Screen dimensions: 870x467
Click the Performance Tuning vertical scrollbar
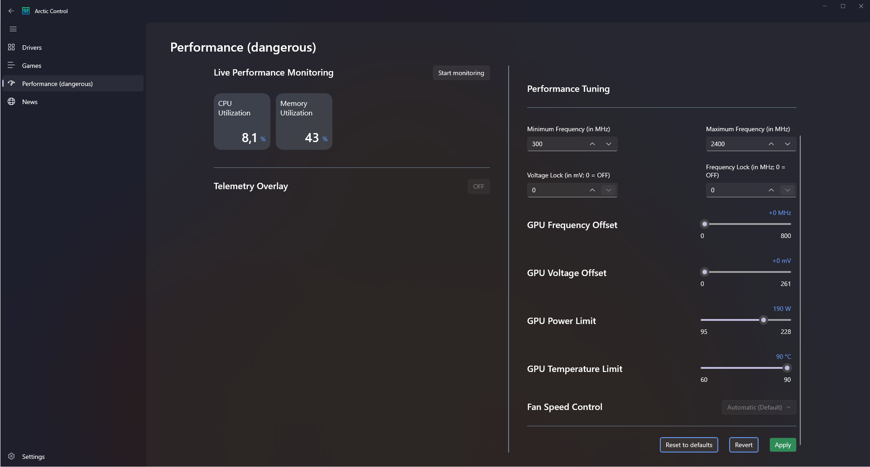tap(800, 290)
